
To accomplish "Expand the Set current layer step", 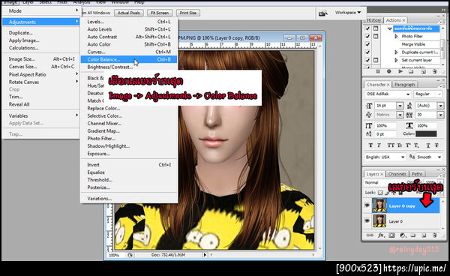I will [x=396, y=60].
